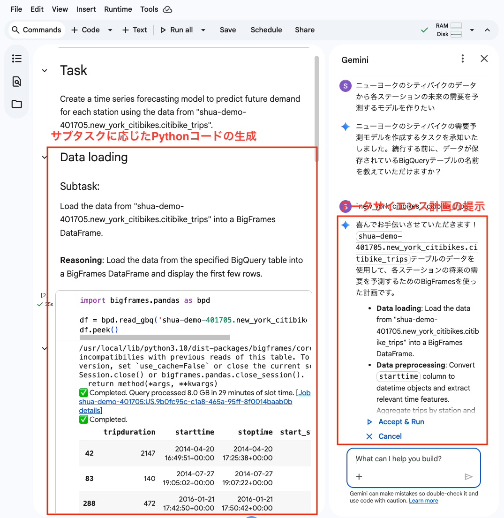The height and width of the screenshot is (518, 504).
Task: Click the code cell horizontal scrollbar
Action: pos(154,337)
